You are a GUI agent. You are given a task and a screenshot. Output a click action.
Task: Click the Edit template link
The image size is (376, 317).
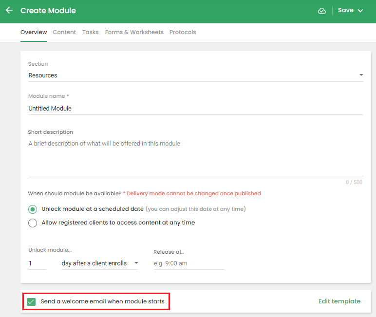[339, 301]
